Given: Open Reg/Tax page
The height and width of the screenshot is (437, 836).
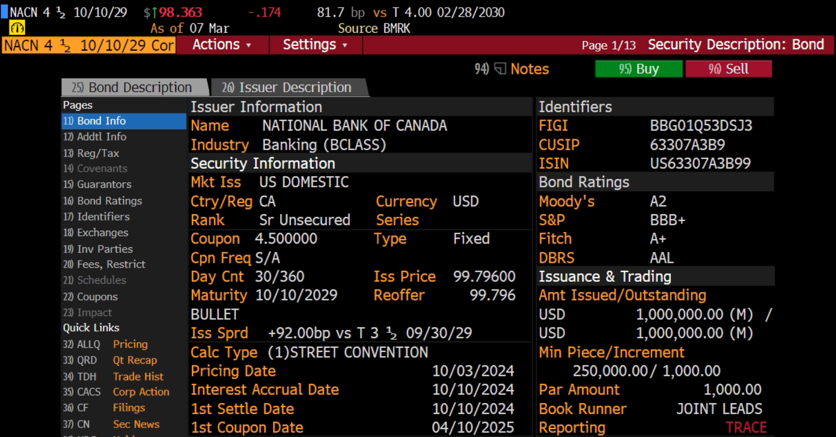Looking at the screenshot, I should pos(91,153).
